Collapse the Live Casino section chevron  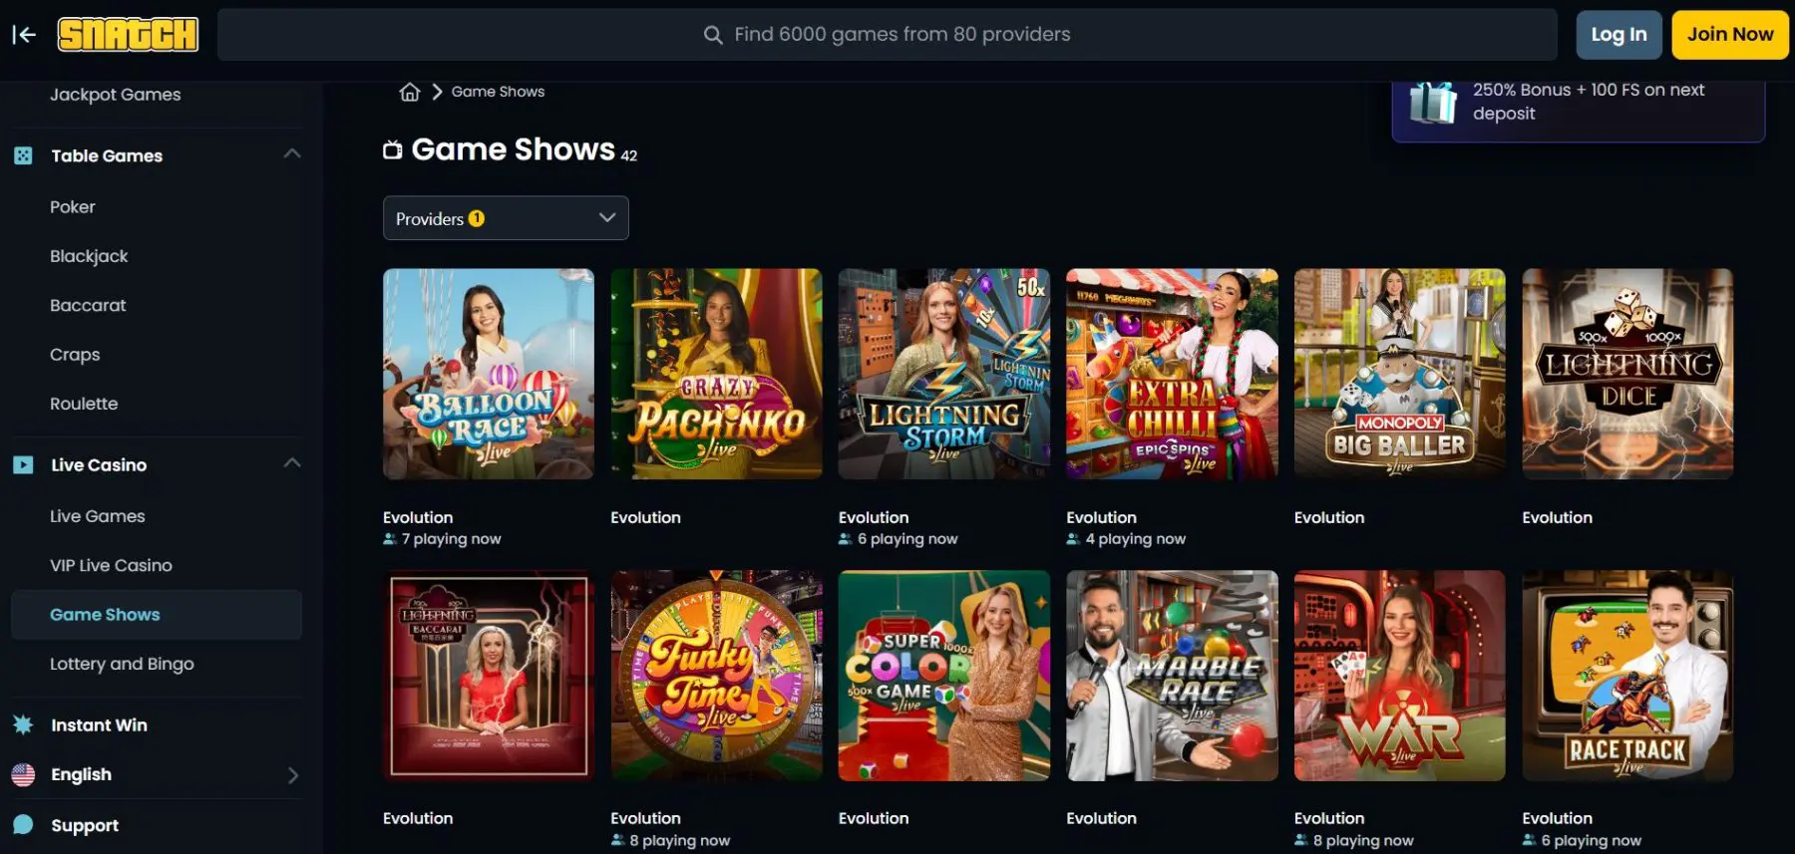pyautogui.click(x=292, y=462)
